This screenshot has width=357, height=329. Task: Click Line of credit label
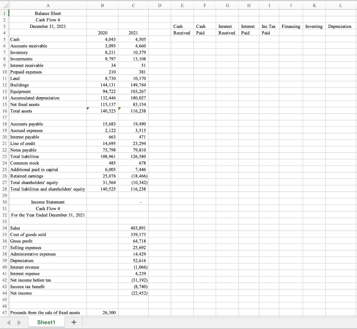pos(23,143)
